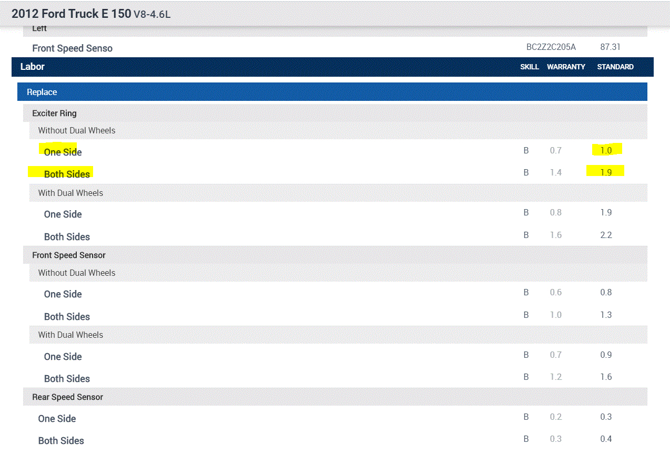The image size is (670, 455).
Task: Click 0.7 warranty for Front Sensor dual wheels
Action: (555, 355)
